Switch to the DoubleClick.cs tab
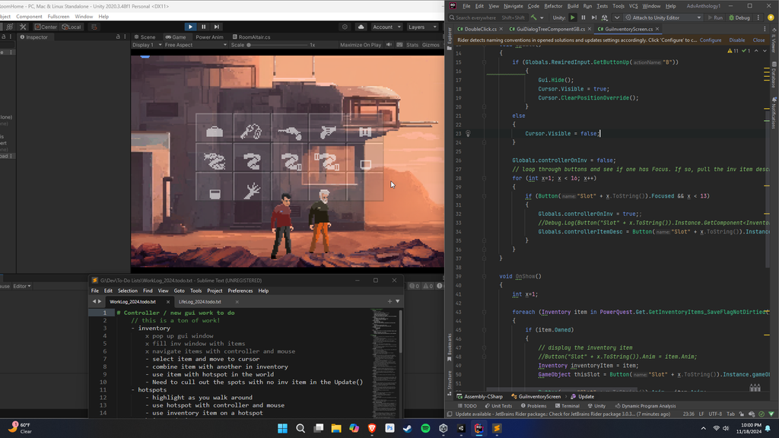 [480, 29]
